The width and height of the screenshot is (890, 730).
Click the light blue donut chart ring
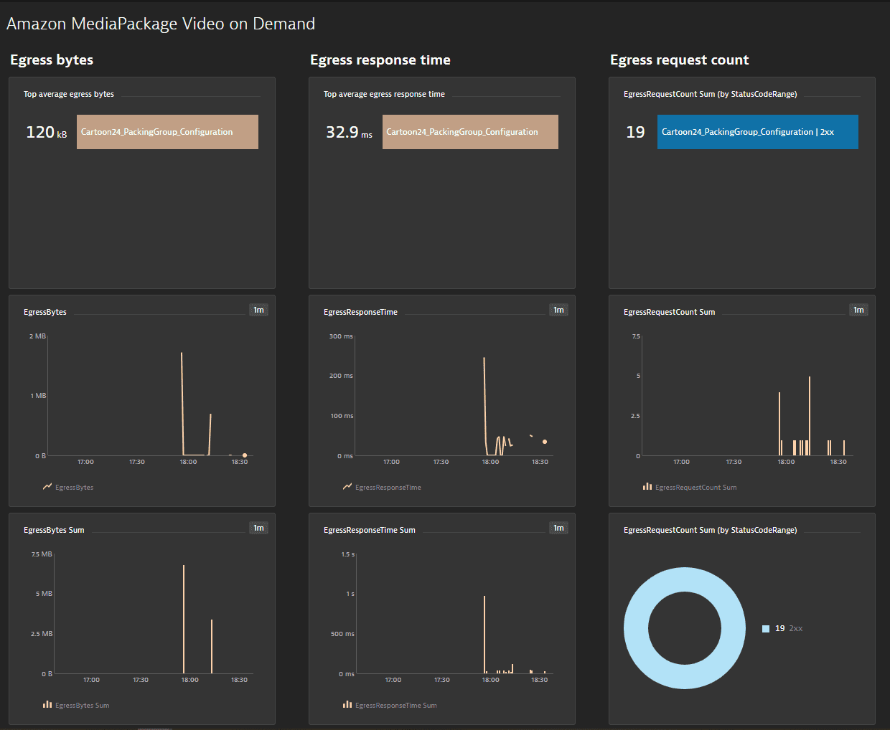tap(684, 579)
